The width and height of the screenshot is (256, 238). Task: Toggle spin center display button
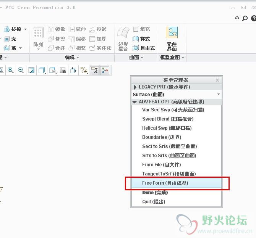(105, 70)
